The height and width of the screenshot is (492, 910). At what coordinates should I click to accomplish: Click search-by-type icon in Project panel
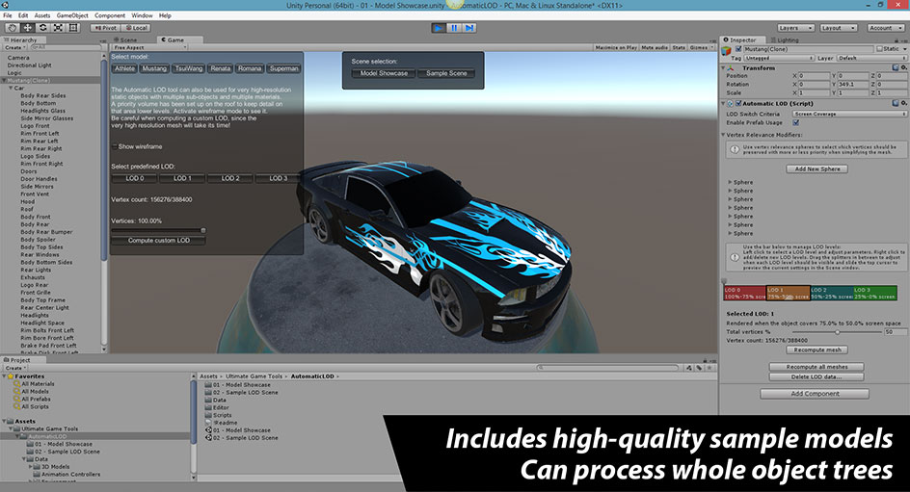[x=689, y=368]
